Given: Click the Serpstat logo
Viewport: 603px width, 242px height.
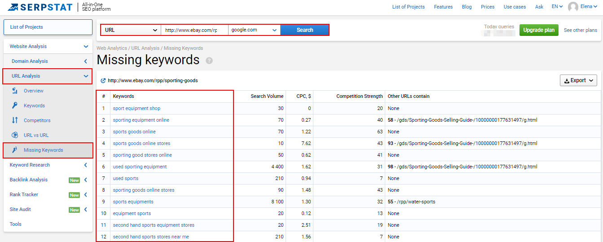Looking at the screenshot, I should click(40, 7).
